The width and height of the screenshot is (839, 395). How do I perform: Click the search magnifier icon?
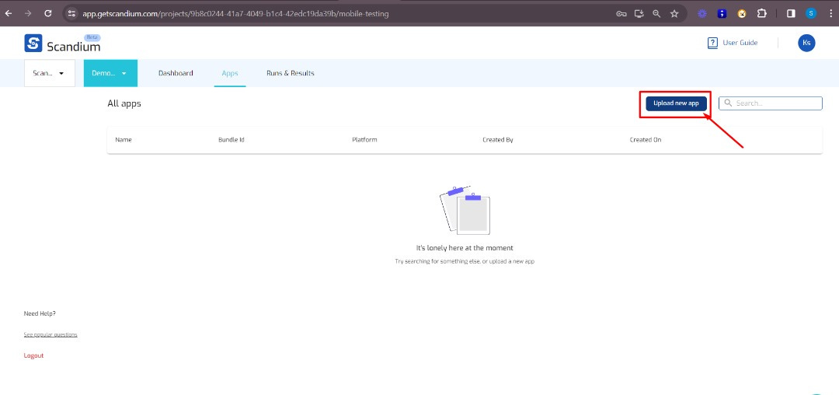click(x=728, y=103)
